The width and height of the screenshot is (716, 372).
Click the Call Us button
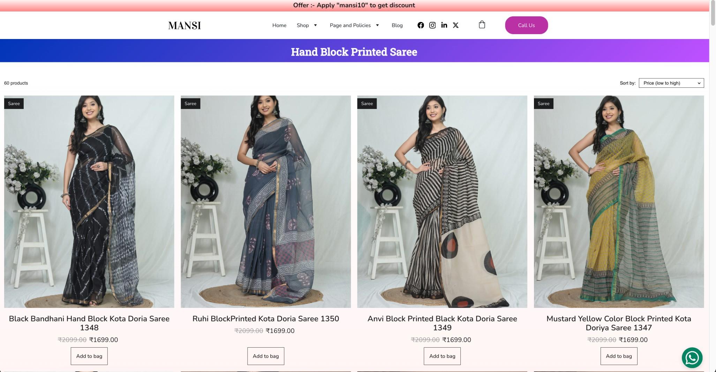526,25
